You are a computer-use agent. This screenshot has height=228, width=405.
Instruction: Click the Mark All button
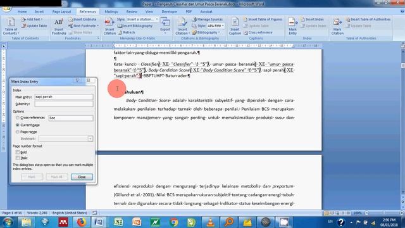tap(56, 177)
